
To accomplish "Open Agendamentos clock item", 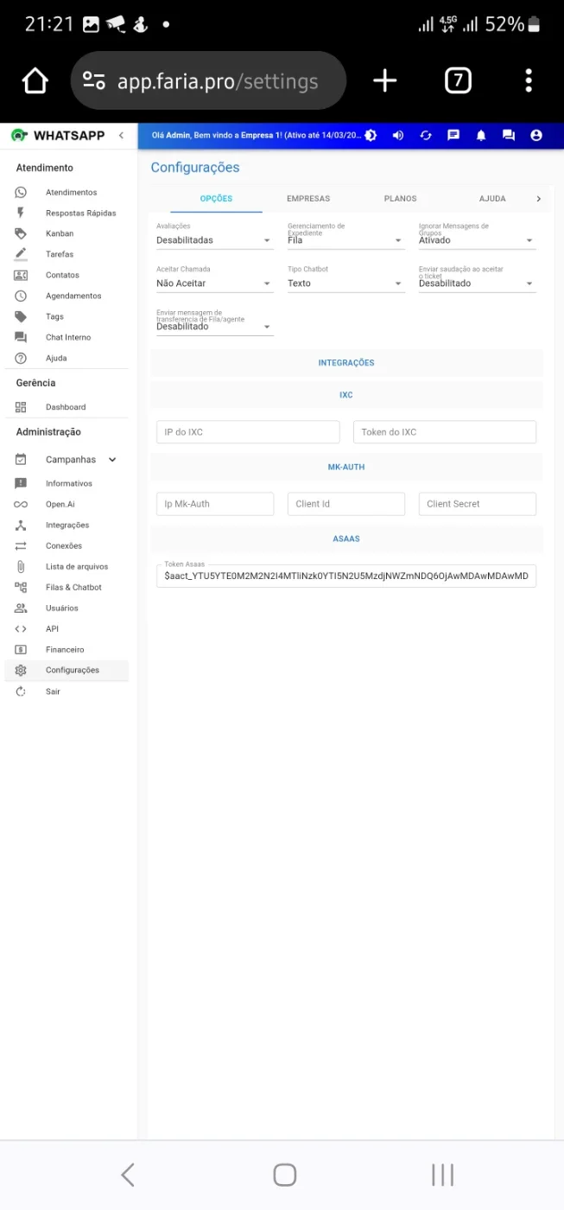I will (x=67, y=296).
